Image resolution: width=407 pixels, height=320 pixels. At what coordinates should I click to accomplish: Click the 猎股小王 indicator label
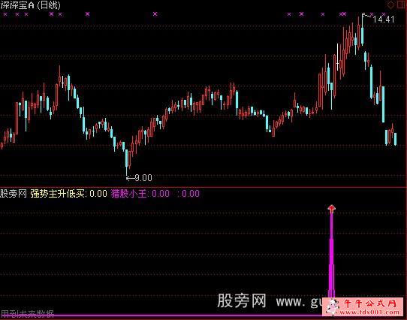[129, 194]
